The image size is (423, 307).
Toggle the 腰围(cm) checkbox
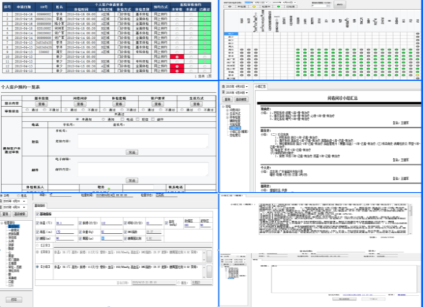click(x=37, y=238)
